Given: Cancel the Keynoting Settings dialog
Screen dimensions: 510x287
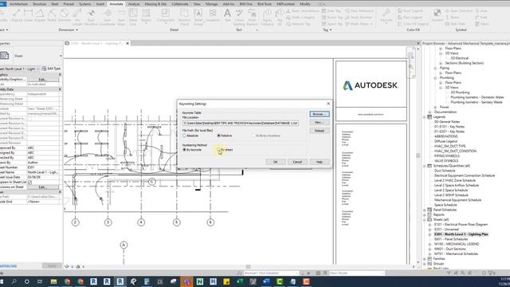Looking at the screenshot, I should 297,162.
